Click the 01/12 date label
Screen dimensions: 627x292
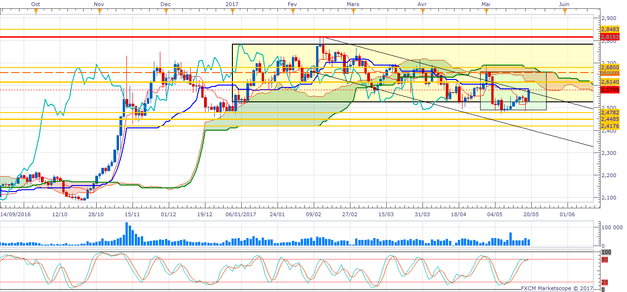pos(168,215)
